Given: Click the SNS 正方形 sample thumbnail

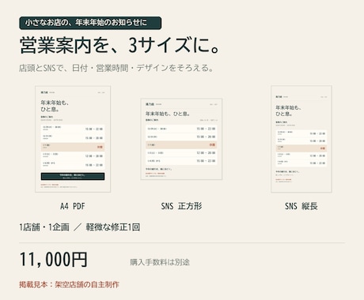Looking at the screenshot, I should click(181, 139).
